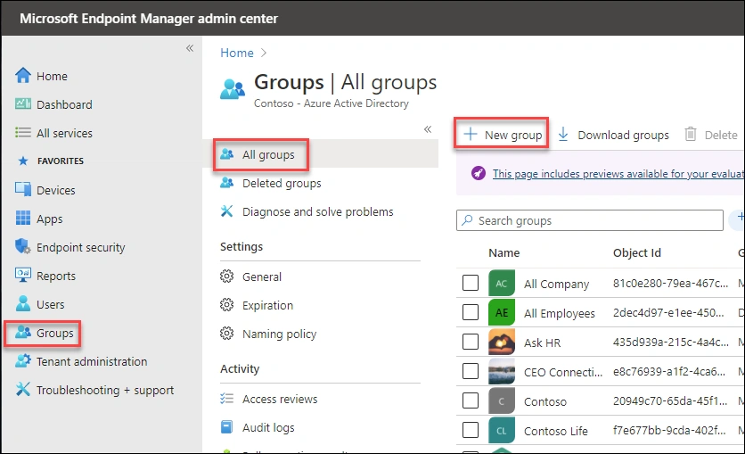Click the Search groups field
This screenshot has width=745, height=454.
click(590, 220)
